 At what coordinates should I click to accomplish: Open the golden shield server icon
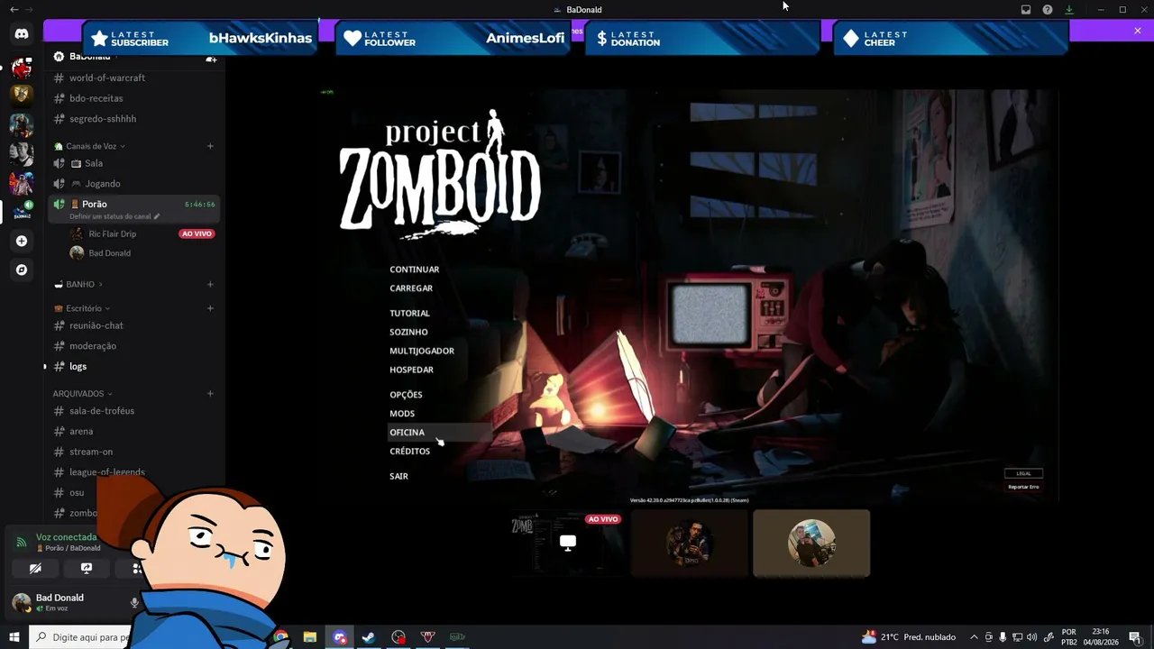22,95
